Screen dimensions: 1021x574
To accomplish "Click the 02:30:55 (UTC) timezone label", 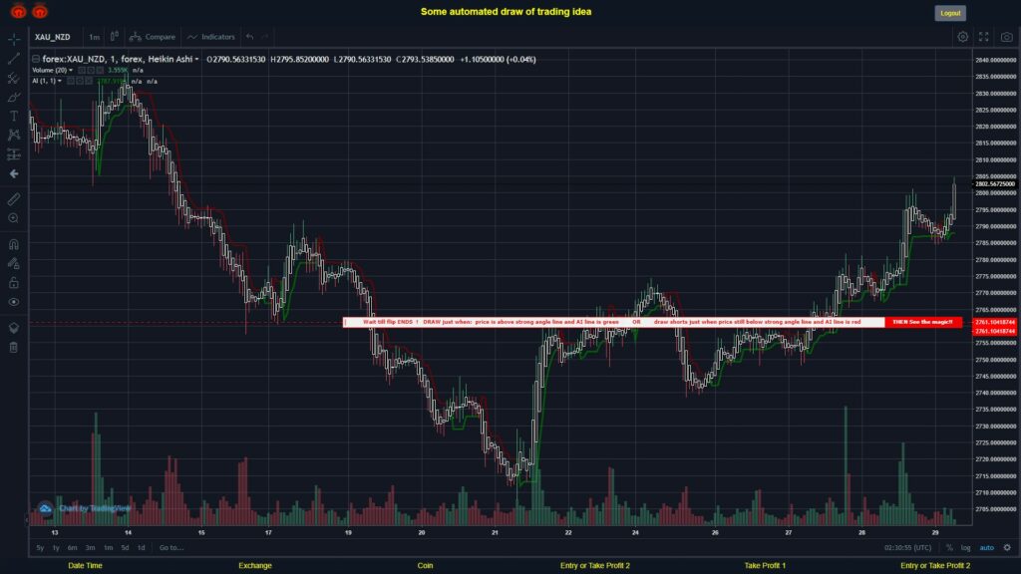I will (x=907, y=548).
